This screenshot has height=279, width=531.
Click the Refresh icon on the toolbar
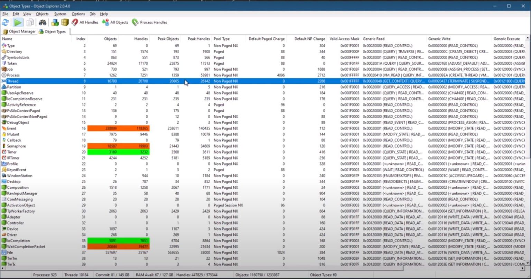[5, 22]
